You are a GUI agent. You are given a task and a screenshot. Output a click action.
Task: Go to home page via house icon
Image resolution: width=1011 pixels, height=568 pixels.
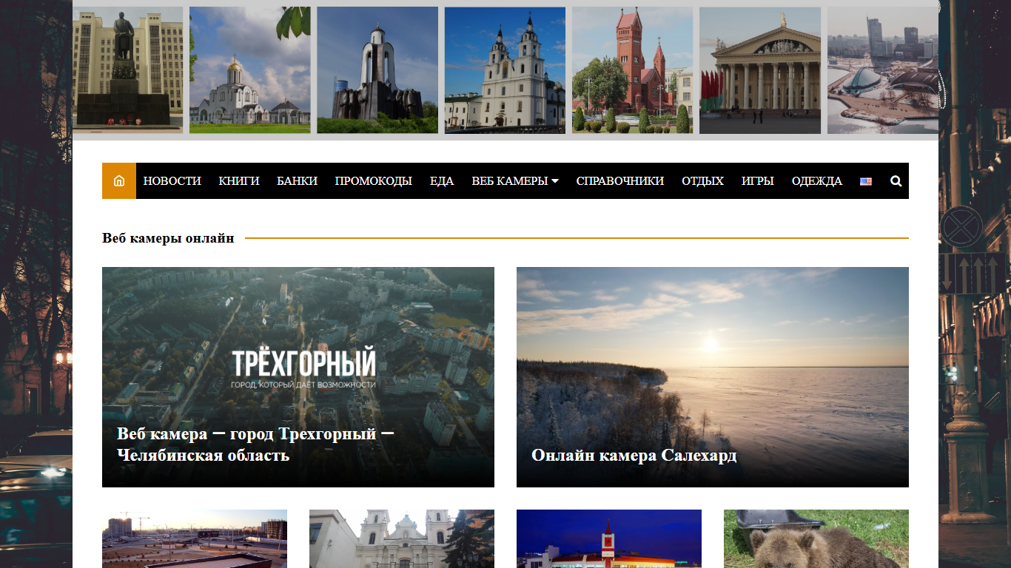[119, 181]
